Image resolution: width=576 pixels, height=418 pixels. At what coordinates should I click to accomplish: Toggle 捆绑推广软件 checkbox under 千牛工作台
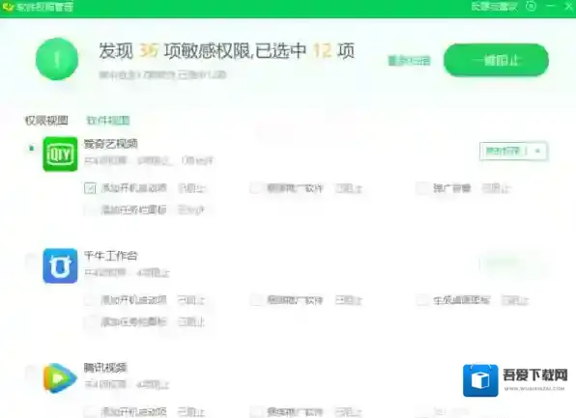point(256,300)
